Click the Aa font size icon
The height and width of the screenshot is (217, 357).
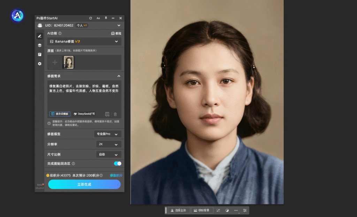pos(98,18)
